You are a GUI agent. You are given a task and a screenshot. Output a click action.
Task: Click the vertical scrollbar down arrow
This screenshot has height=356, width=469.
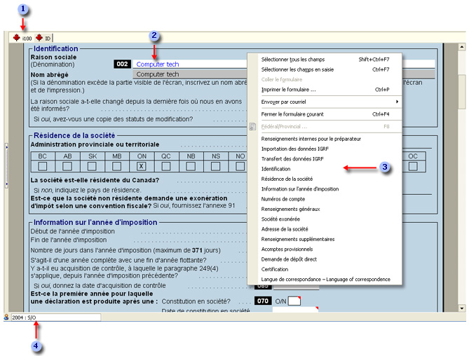click(x=462, y=308)
